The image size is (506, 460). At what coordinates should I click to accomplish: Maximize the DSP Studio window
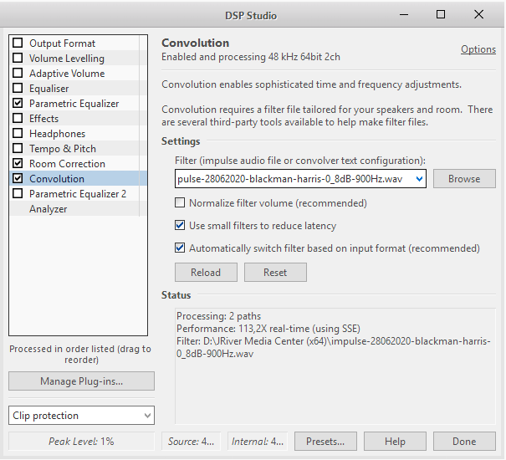[x=441, y=14]
